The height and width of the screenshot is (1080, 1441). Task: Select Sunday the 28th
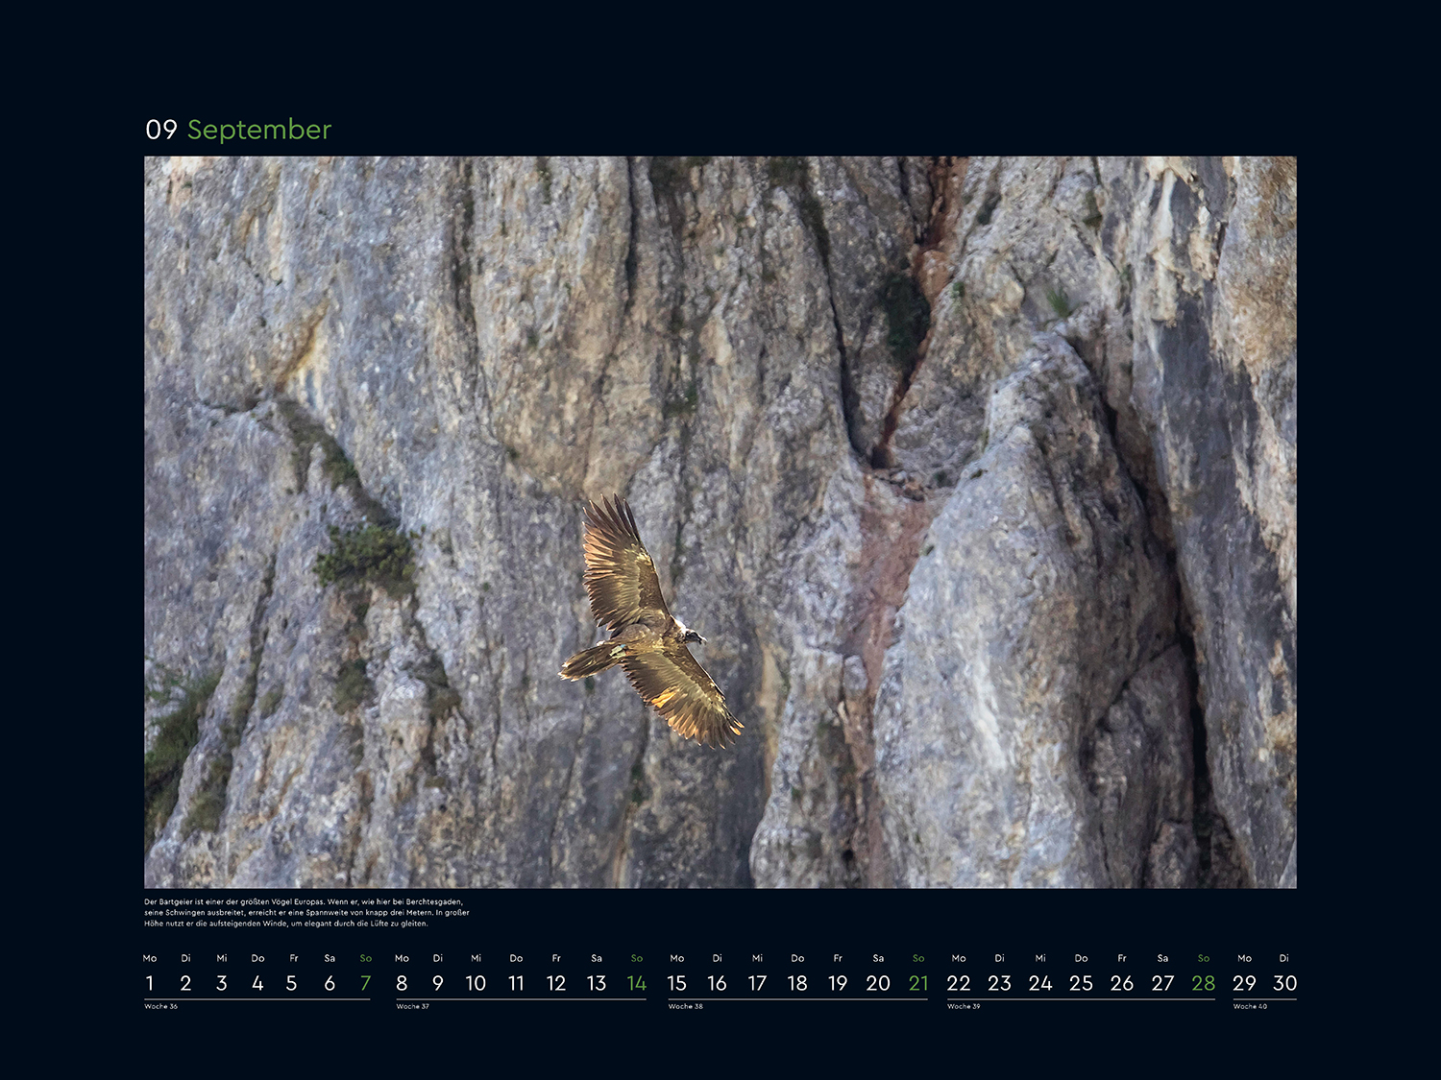[1203, 983]
